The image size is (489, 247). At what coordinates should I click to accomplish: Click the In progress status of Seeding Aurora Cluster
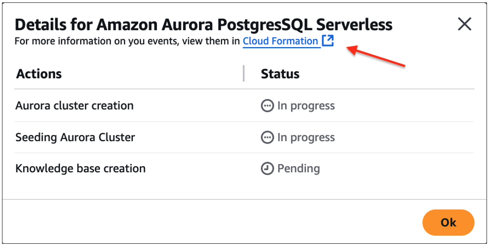pos(306,138)
